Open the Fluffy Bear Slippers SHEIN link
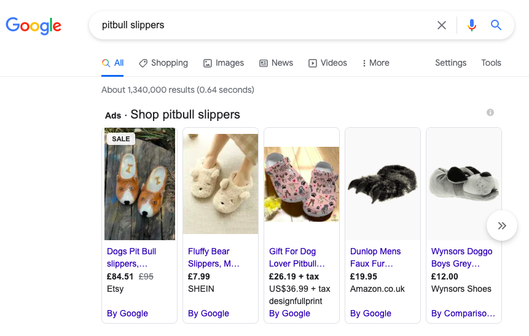Viewport: 529px width, 336px height. [x=214, y=257]
